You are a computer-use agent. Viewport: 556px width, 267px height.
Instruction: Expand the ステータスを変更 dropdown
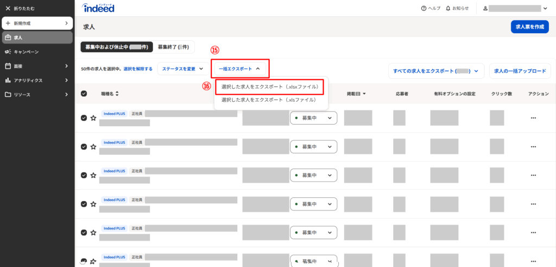[x=182, y=69]
